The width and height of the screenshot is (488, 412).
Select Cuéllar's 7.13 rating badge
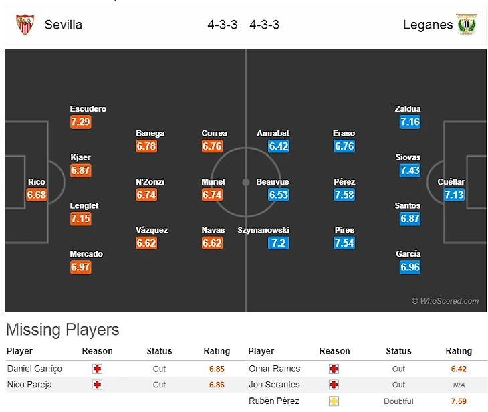(x=454, y=195)
